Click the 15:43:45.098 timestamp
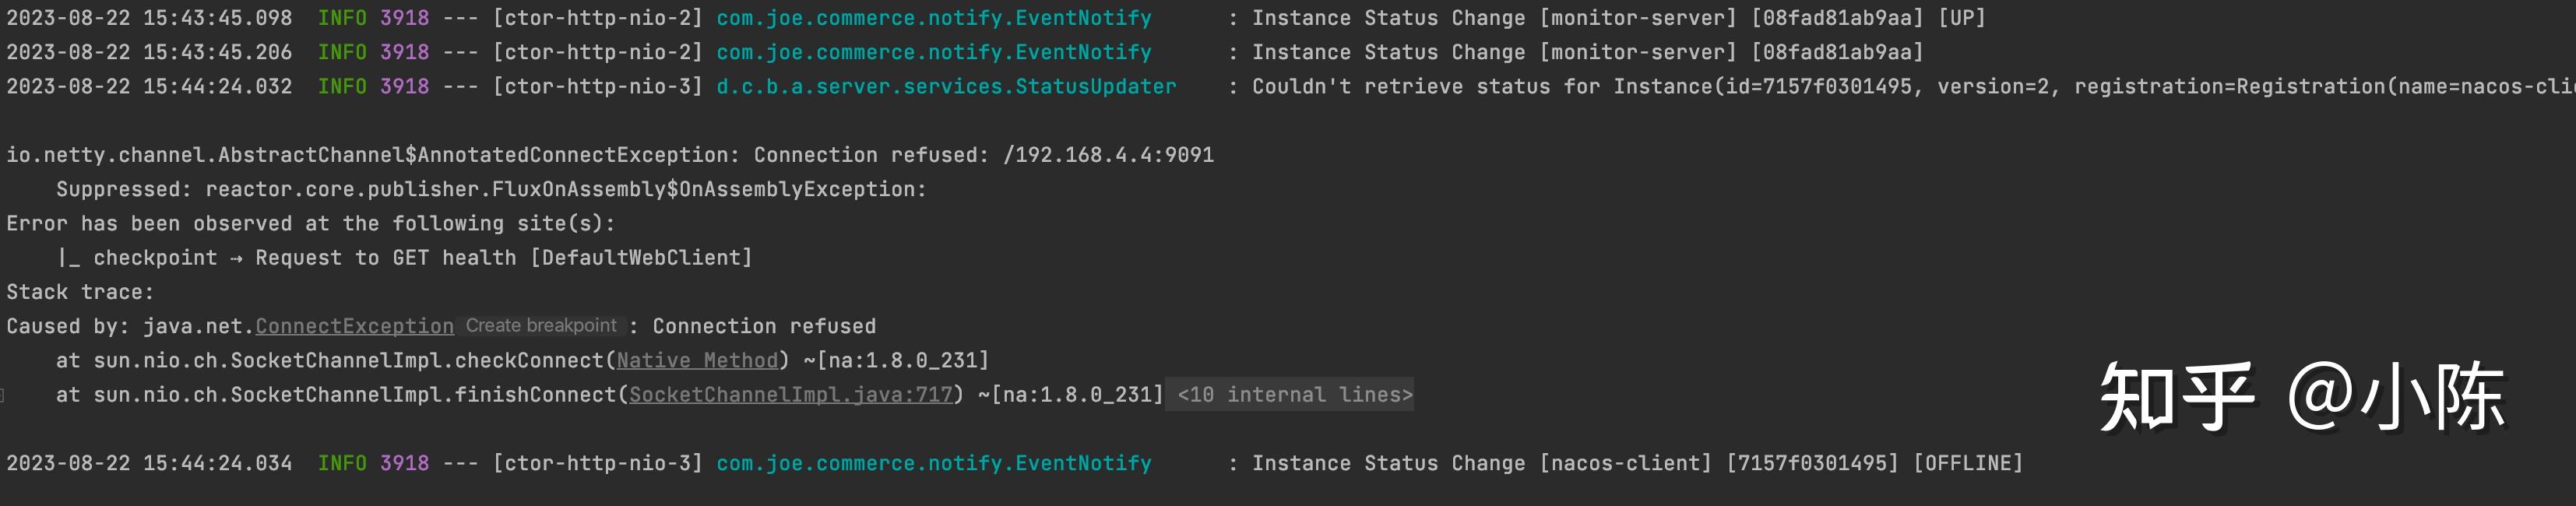 pos(218,18)
